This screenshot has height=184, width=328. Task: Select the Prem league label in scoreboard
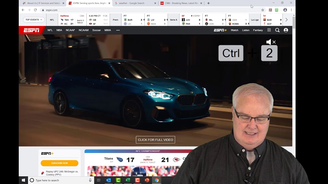pos(116,20)
